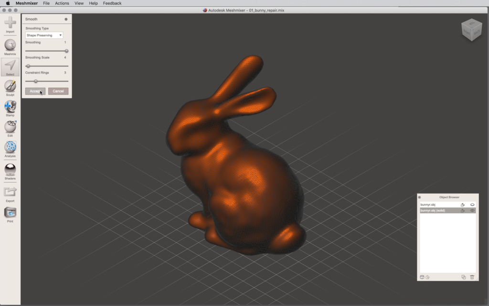Open the Analysis tool
This screenshot has height=306, width=489.
pos(10,147)
